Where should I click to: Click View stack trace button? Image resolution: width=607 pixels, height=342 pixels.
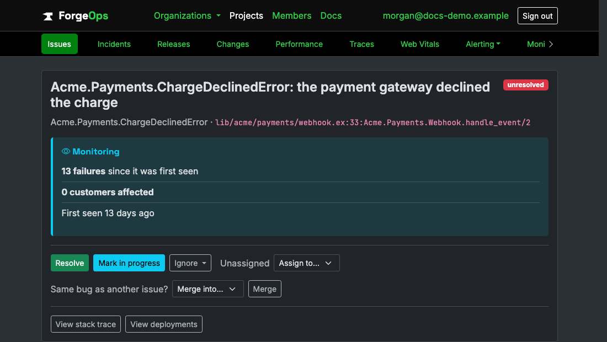86,324
